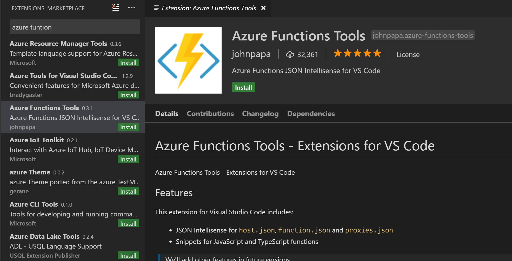Install extension from the details header
Viewport: 512px width, 261px height.
click(x=243, y=87)
